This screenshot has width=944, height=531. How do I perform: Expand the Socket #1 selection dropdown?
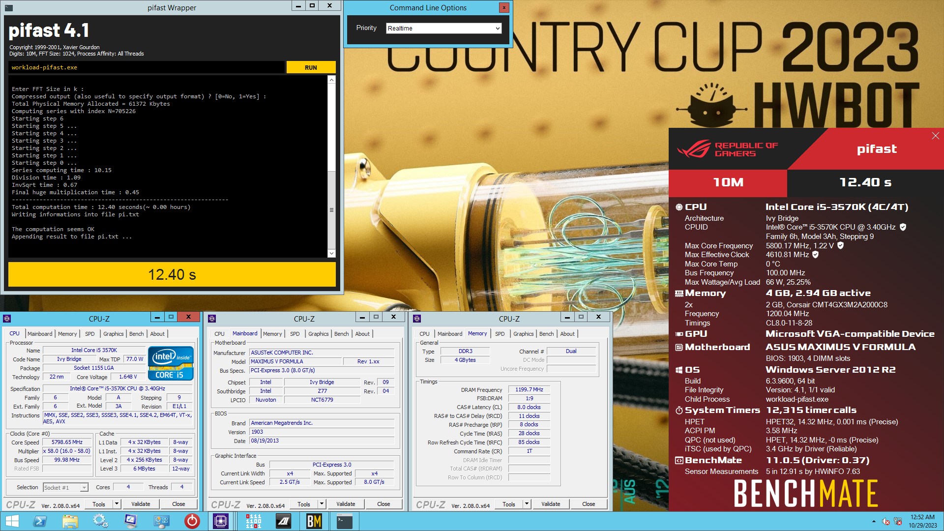click(84, 488)
